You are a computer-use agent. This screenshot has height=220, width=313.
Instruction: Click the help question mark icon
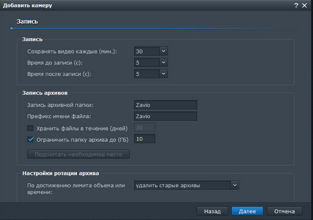pos(296,6)
